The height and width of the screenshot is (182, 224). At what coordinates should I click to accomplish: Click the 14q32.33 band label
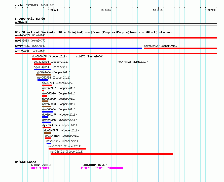(21, 22)
